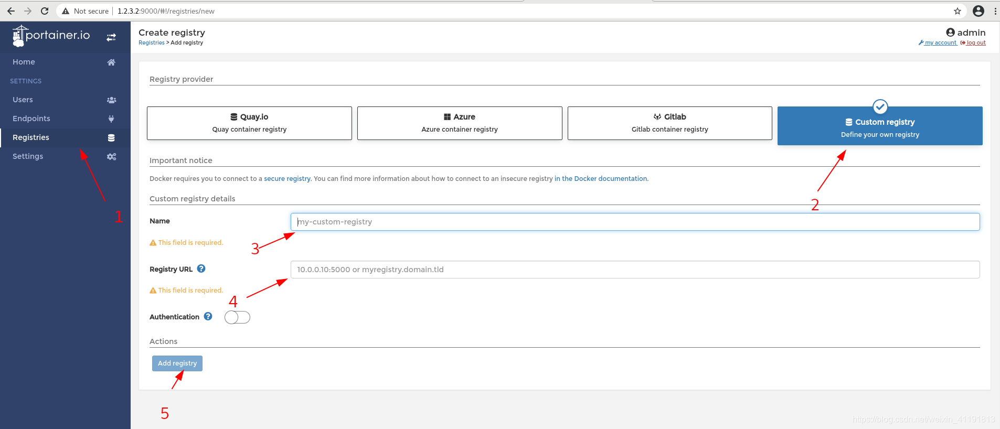
Task: Click the browser forward arrow
Action: (x=28, y=11)
